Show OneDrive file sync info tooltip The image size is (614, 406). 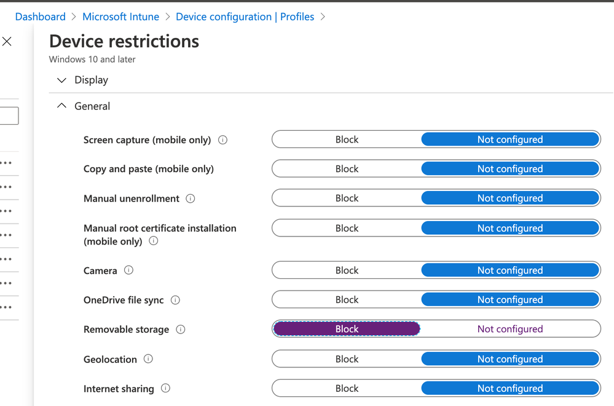tap(175, 300)
